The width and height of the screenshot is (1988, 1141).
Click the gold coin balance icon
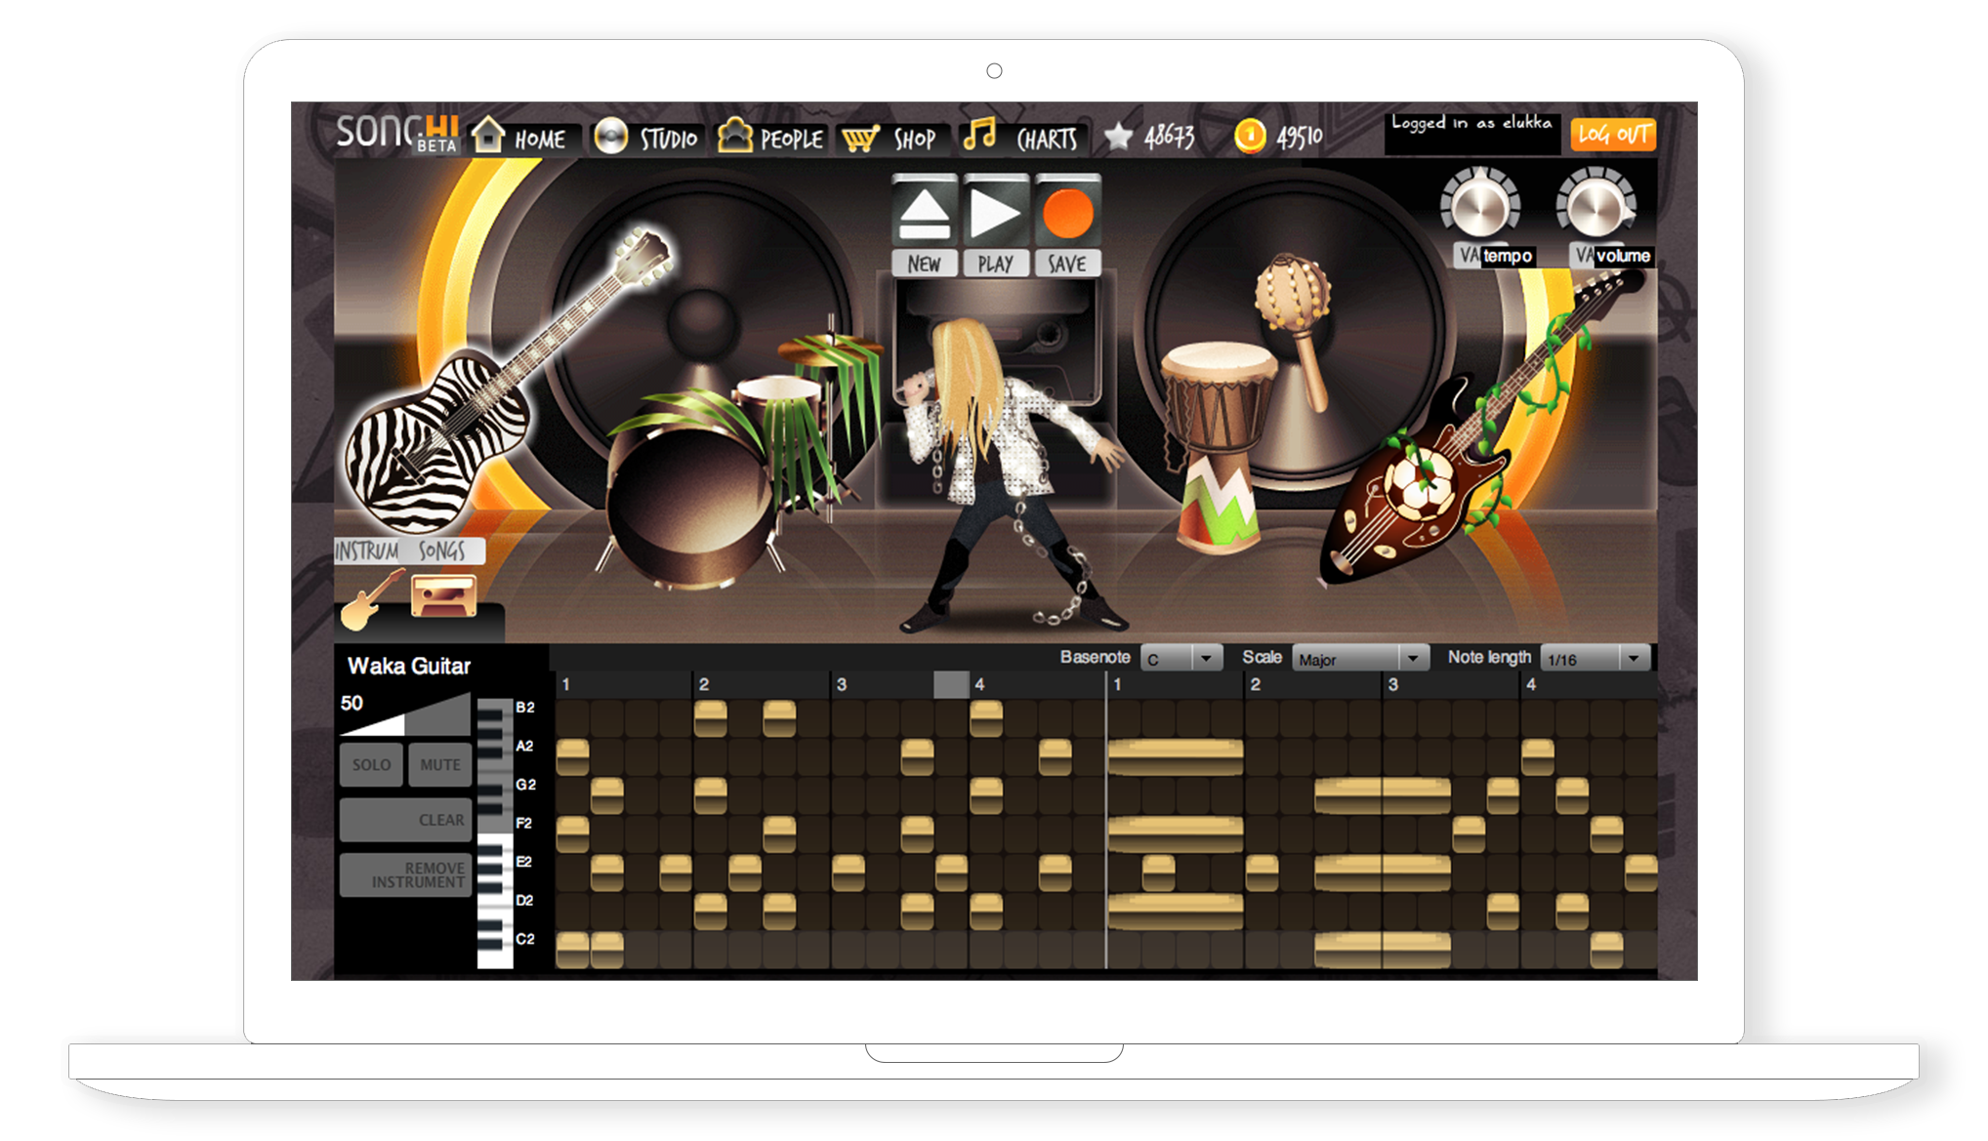tap(1250, 136)
